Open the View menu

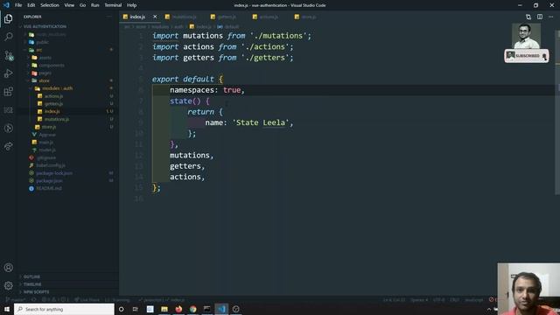point(69,5)
